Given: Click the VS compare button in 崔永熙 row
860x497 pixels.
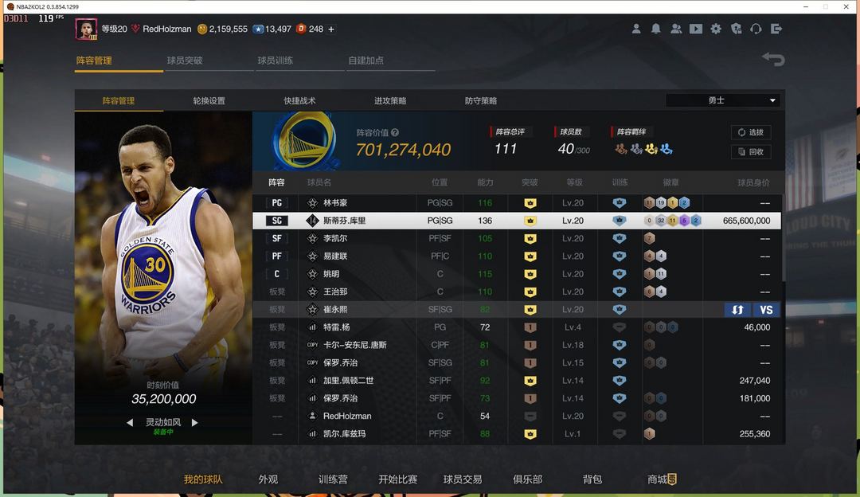Looking at the screenshot, I should [766, 309].
